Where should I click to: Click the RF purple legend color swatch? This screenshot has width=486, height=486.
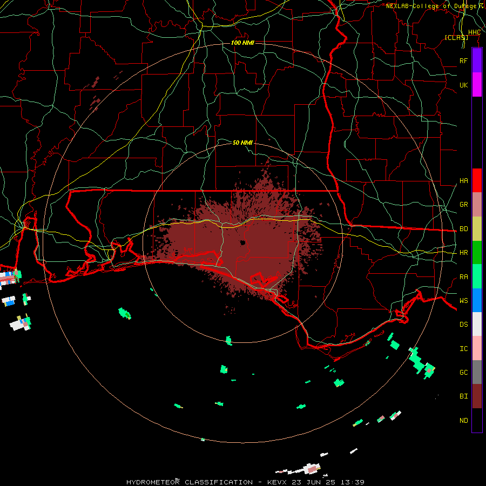click(477, 60)
